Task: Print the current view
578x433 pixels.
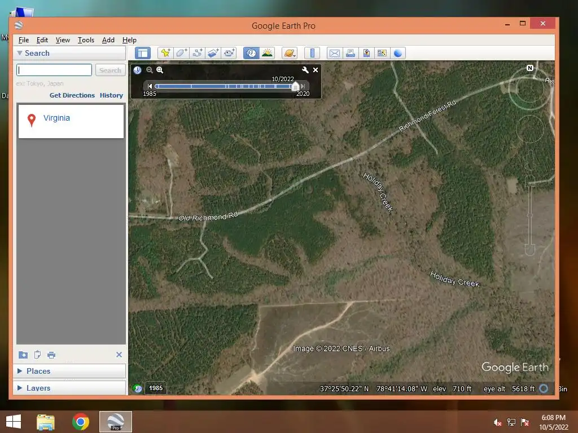Action: pyautogui.click(x=350, y=53)
